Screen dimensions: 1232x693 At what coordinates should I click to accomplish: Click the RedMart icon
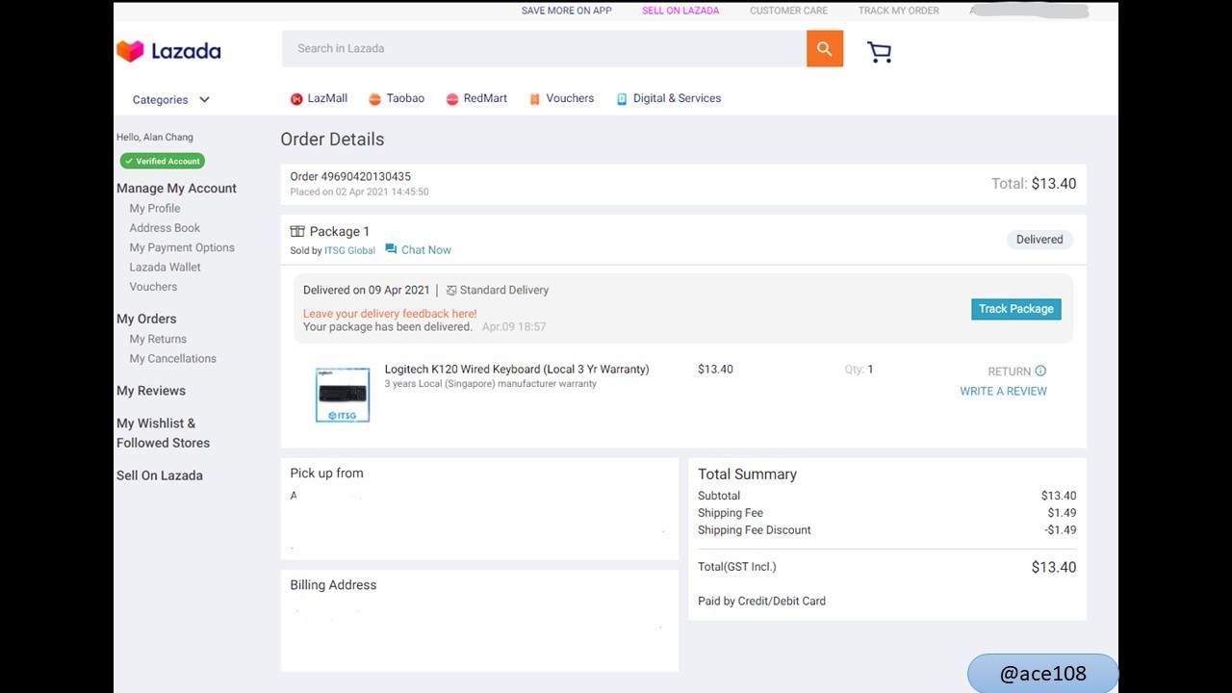[x=451, y=99]
